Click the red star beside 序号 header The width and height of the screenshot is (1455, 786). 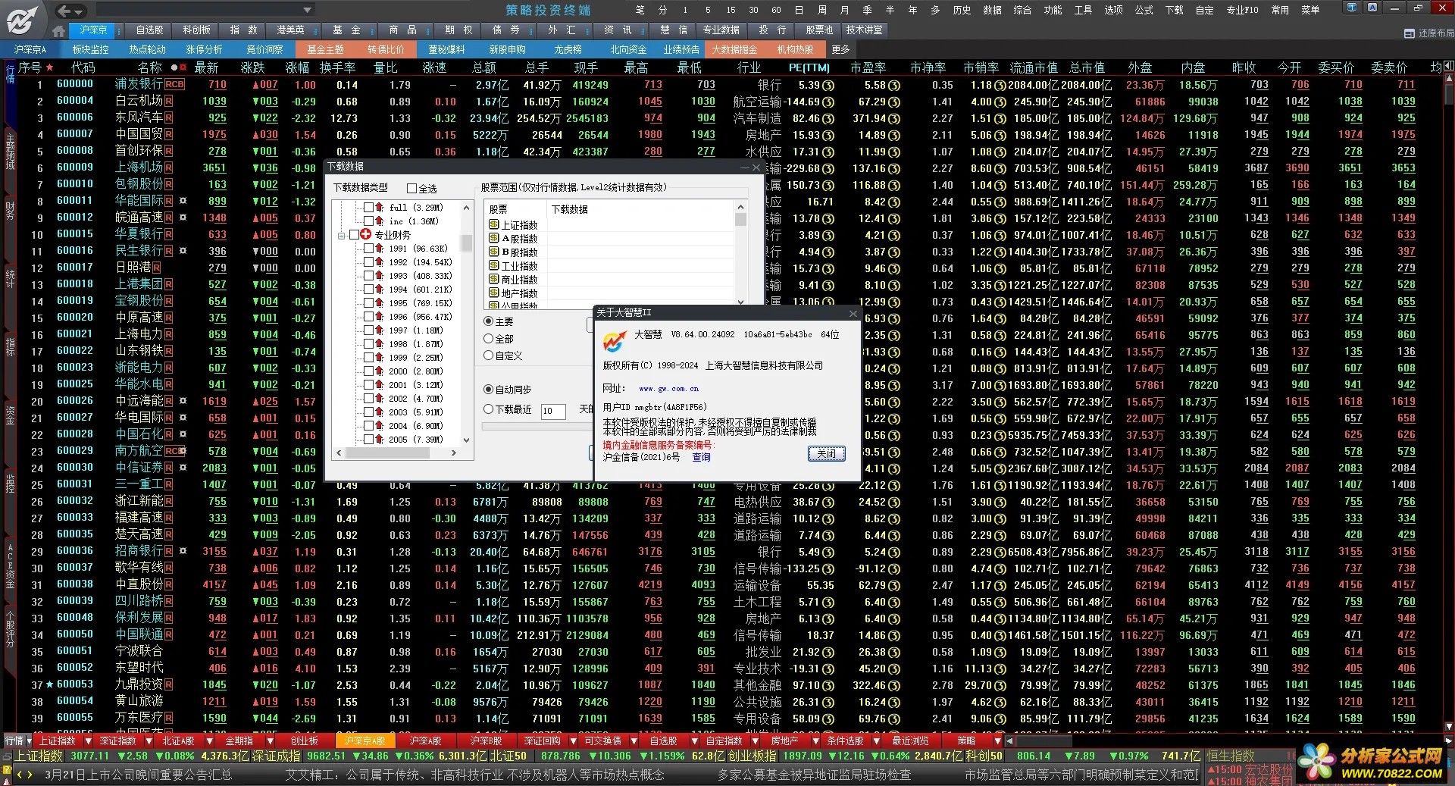50,67
